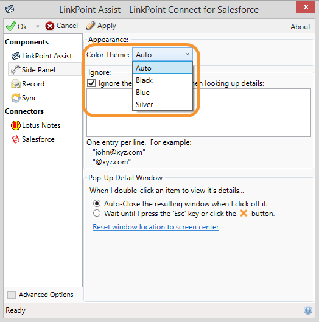Toggle the Ignore checkbox
Screen dimensions: 319x322
pyautogui.click(x=91, y=83)
